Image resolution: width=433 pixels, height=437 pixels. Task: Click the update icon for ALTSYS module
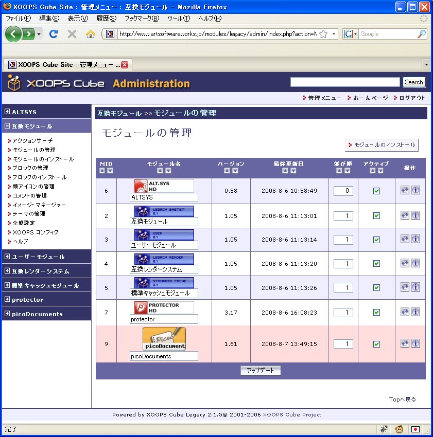(405, 190)
